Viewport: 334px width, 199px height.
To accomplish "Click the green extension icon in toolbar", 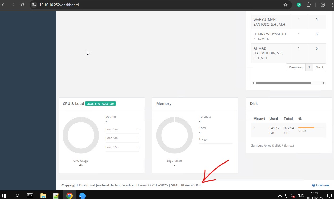I will tap(299, 5).
